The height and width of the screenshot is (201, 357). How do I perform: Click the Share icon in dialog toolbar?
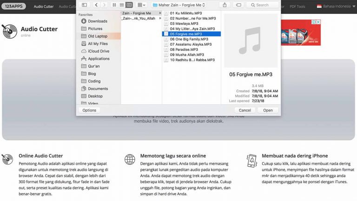(225, 5)
